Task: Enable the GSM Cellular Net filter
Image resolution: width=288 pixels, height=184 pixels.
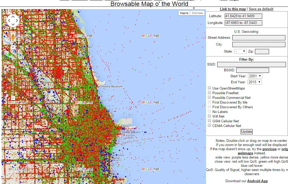Action: click(209, 120)
